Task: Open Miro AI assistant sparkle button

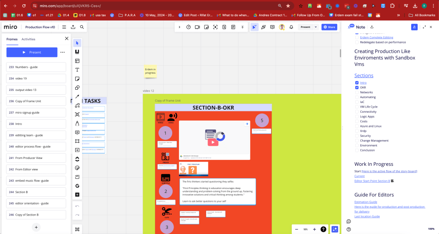Action: point(335,229)
